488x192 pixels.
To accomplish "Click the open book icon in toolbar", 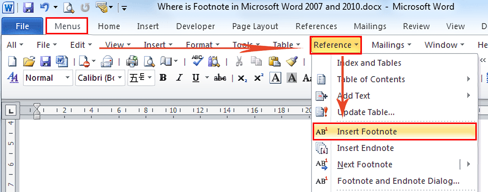I will click(x=166, y=61).
